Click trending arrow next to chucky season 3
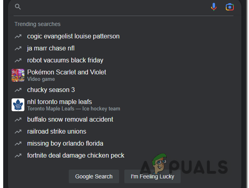 click(x=18, y=90)
